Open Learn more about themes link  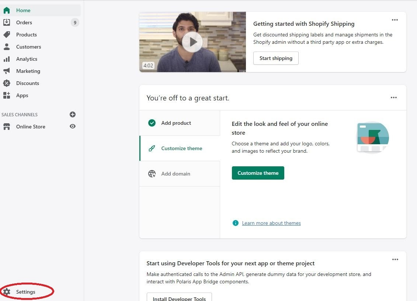(x=271, y=223)
